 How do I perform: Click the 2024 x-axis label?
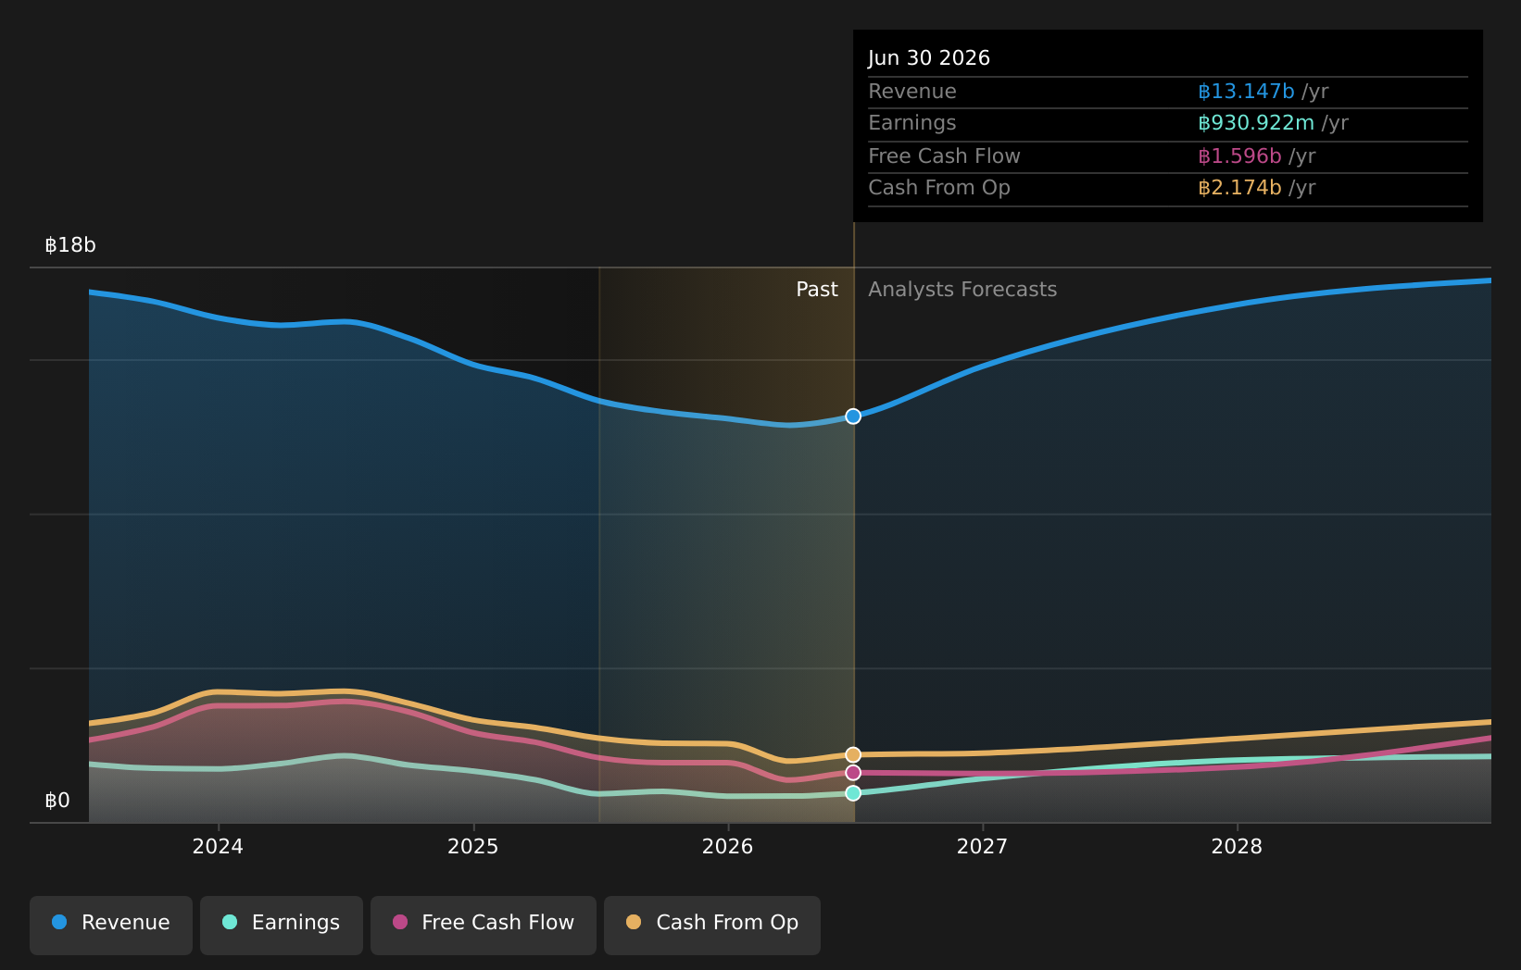(218, 847)
